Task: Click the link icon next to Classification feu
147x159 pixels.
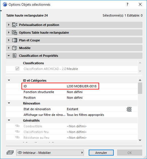Action: pyautogui.click(x=17, y=132)
